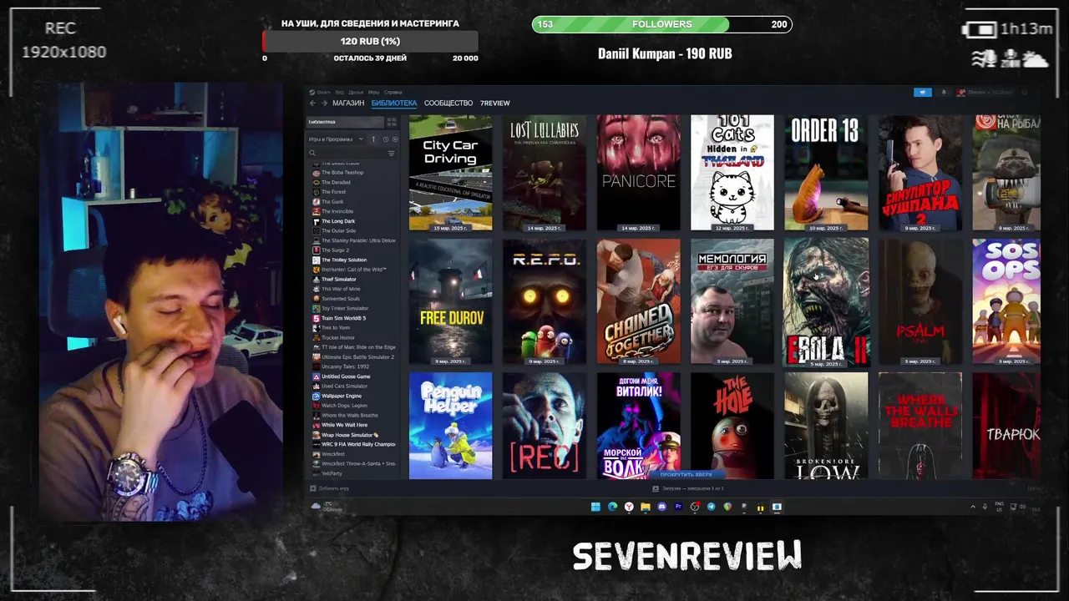The image size is (1069, 601).
Task: Click the 'Библиотека' home button in sidebar
Action: pyautogui.click(x=345, y=122)
